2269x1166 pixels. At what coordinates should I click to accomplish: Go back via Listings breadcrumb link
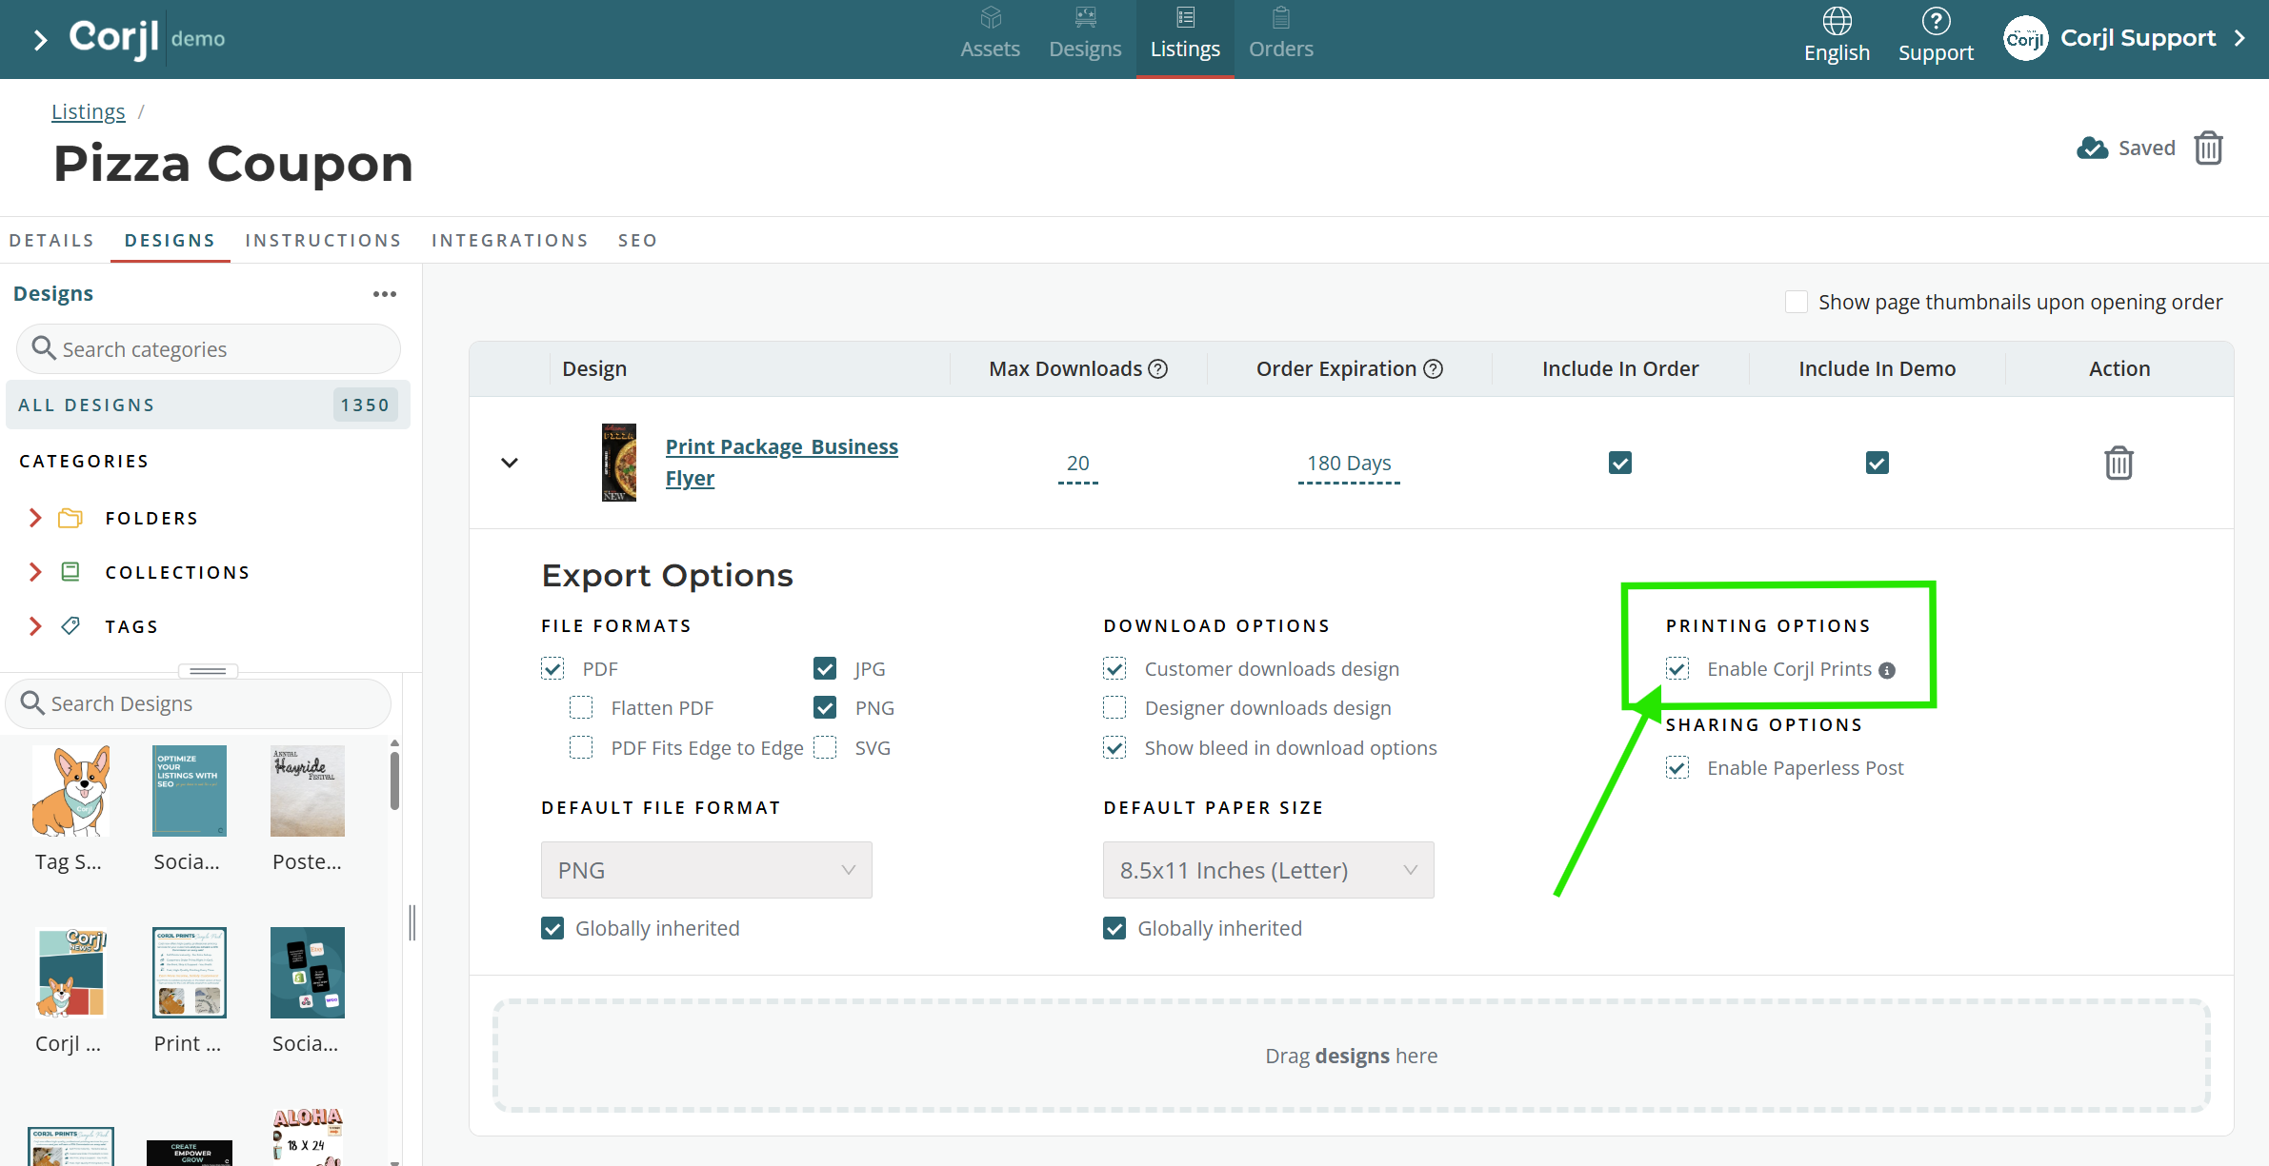tap(88, 111)
